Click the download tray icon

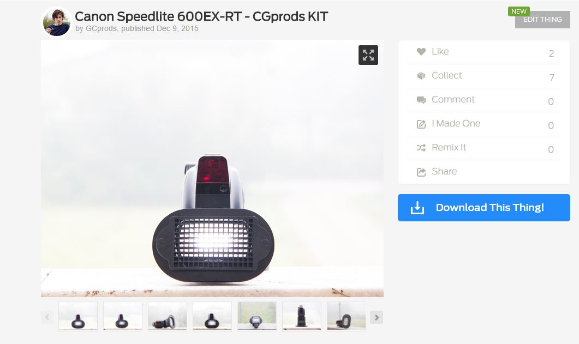point(417,208)
